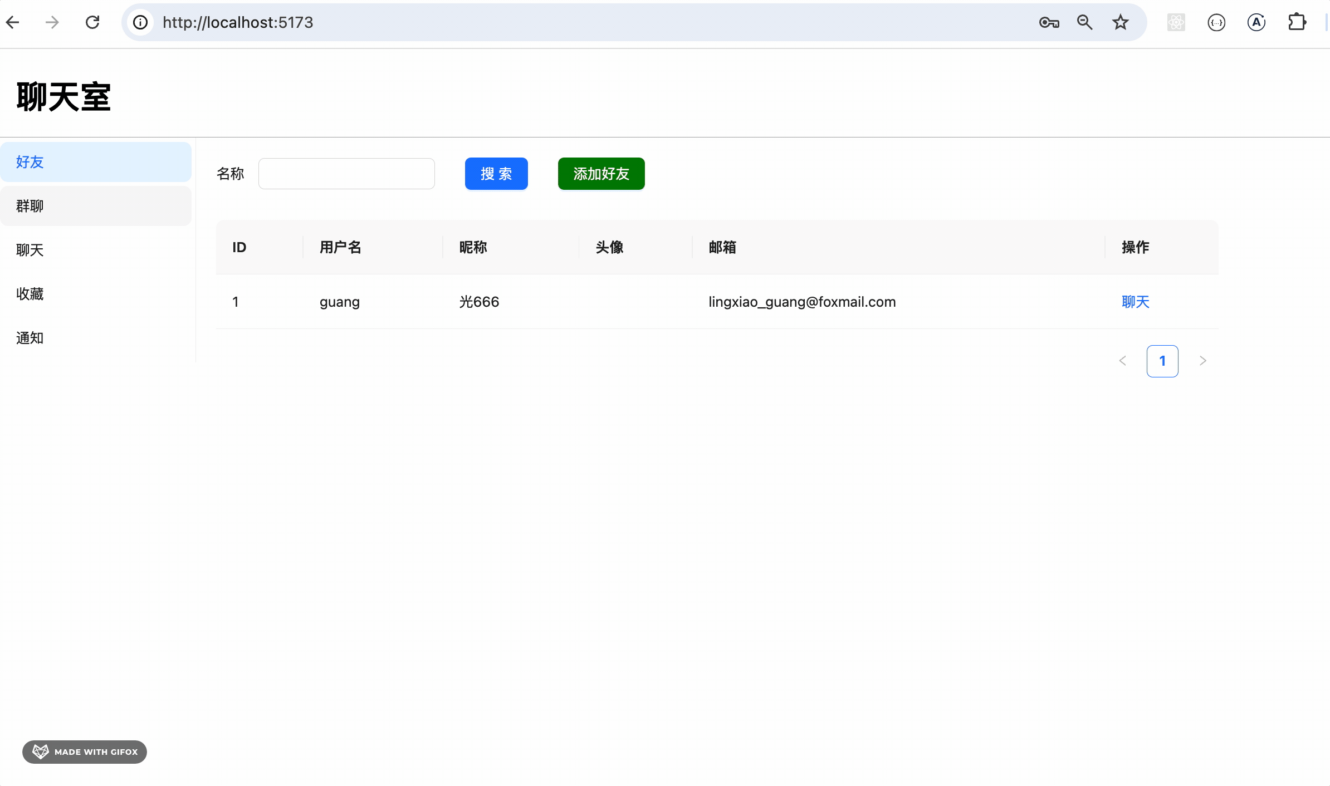The image size is (1330, 786).
Task: Bookmark page with the star icon
Action: click(x=1120, y=22)
